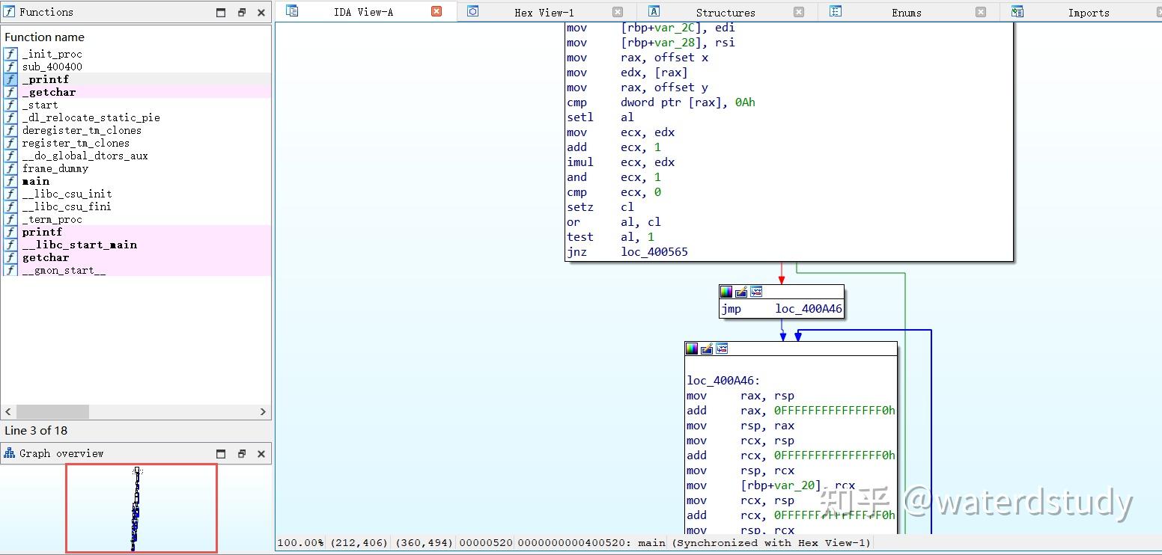Click the Graph overview panel title icon
The width and height of the screenshot is (1162, 555).
pyautogui.click(x=8, y=453)
